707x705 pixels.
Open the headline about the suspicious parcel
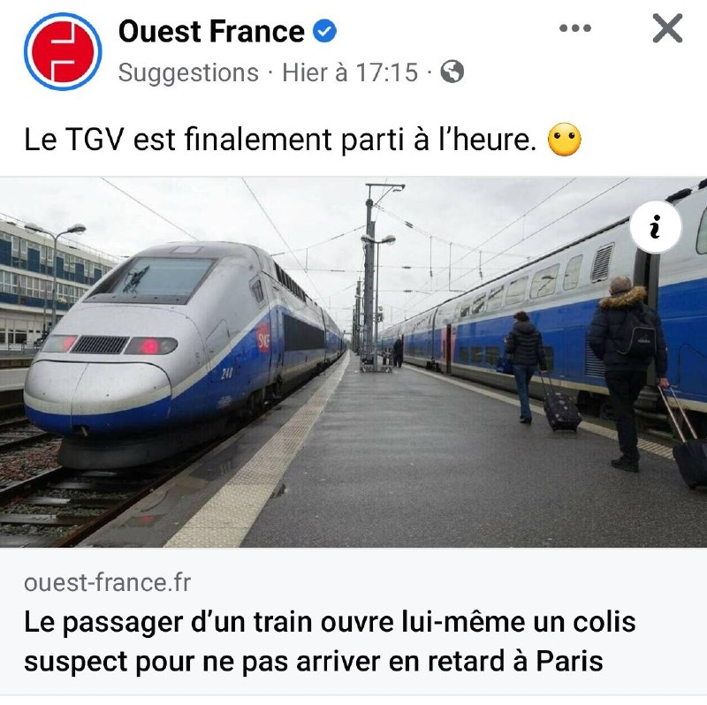click(x=330, y=642)
